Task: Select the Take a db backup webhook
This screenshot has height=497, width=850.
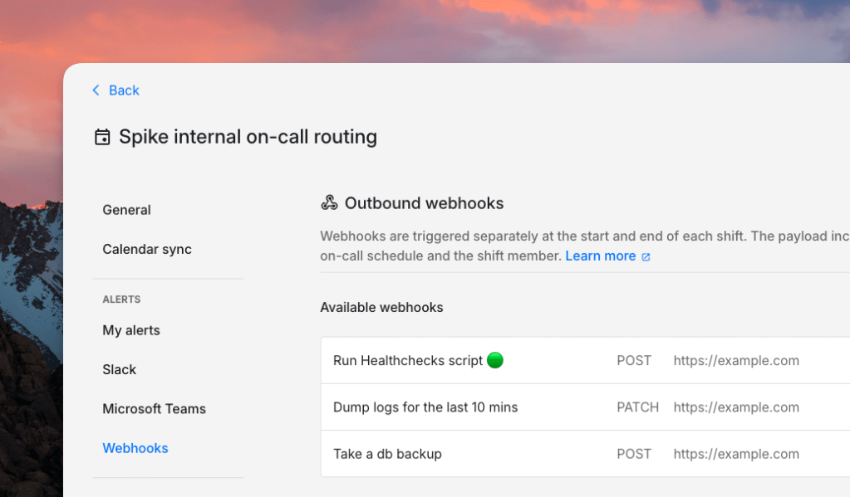Action: (387, 454)
